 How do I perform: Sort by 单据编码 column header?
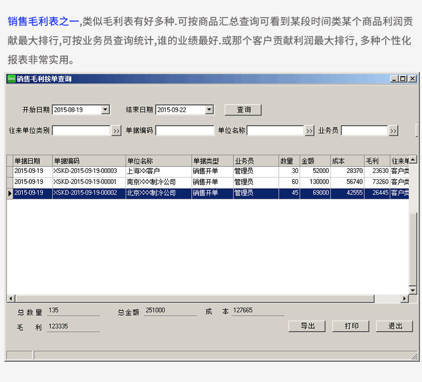pos(89,161)
